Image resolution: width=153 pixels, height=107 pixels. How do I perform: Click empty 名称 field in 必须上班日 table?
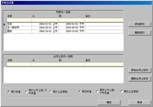19,64
